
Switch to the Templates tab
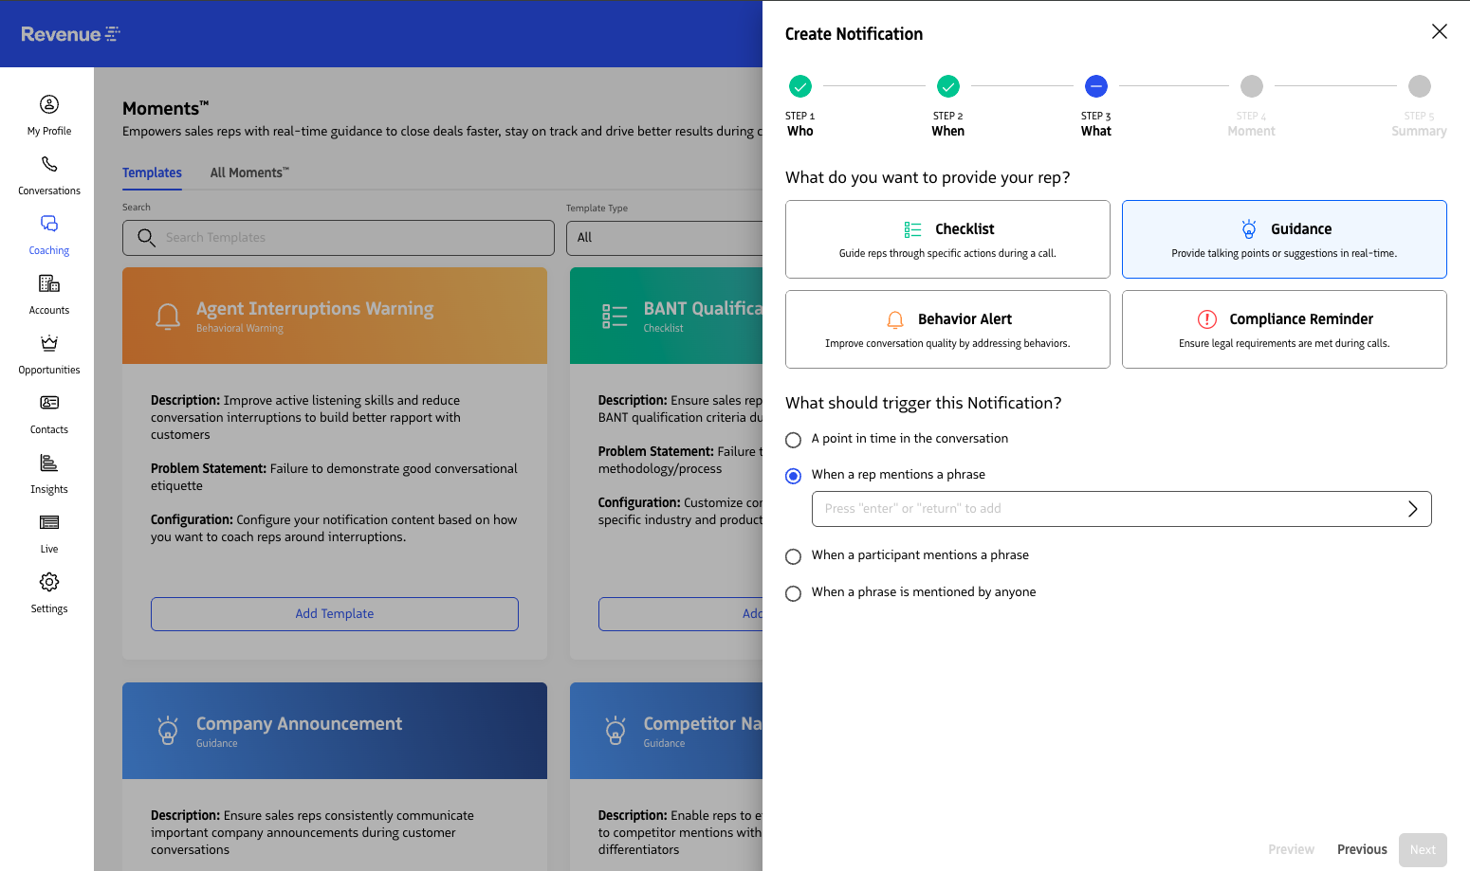tap(152, 172)
